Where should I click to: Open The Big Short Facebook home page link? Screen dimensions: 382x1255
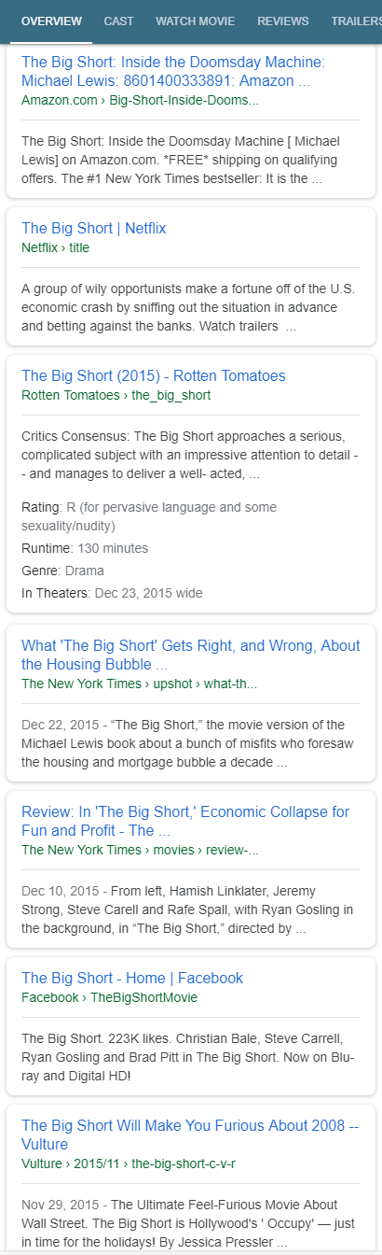click(132, 978)
